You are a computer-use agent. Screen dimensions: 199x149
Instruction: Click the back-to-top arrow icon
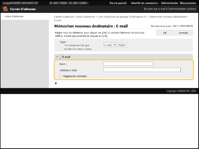56,83
